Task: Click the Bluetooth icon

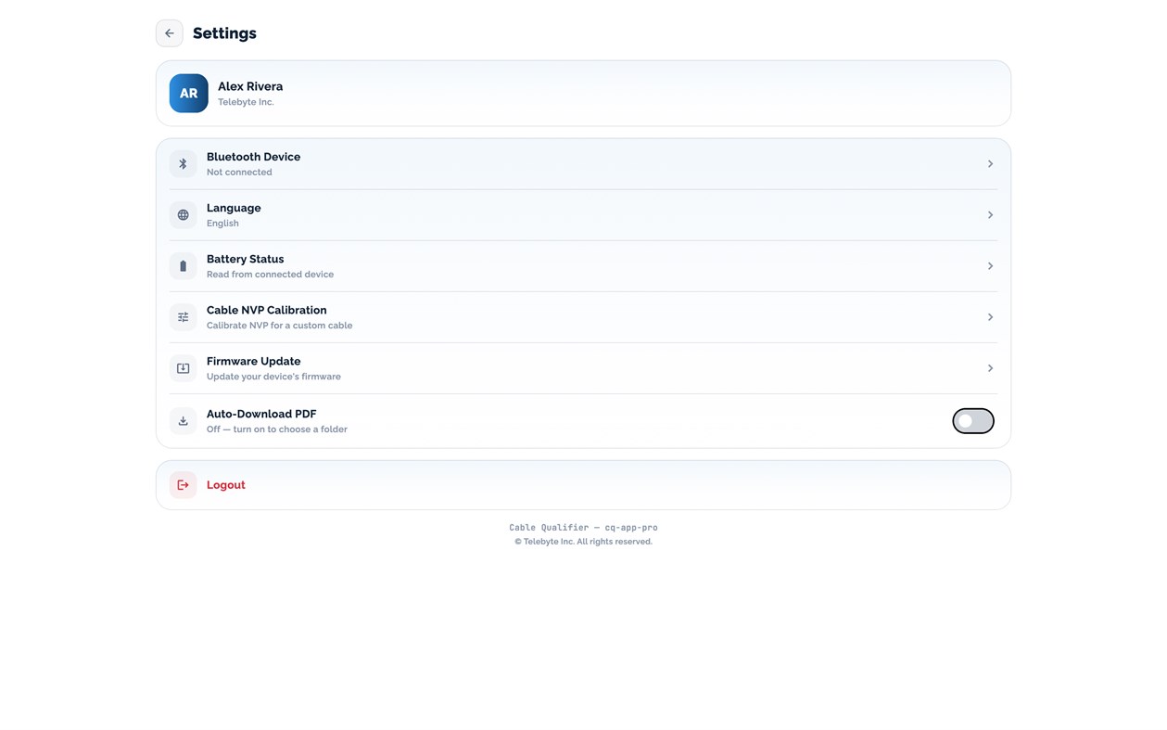Action: [184, 164]
